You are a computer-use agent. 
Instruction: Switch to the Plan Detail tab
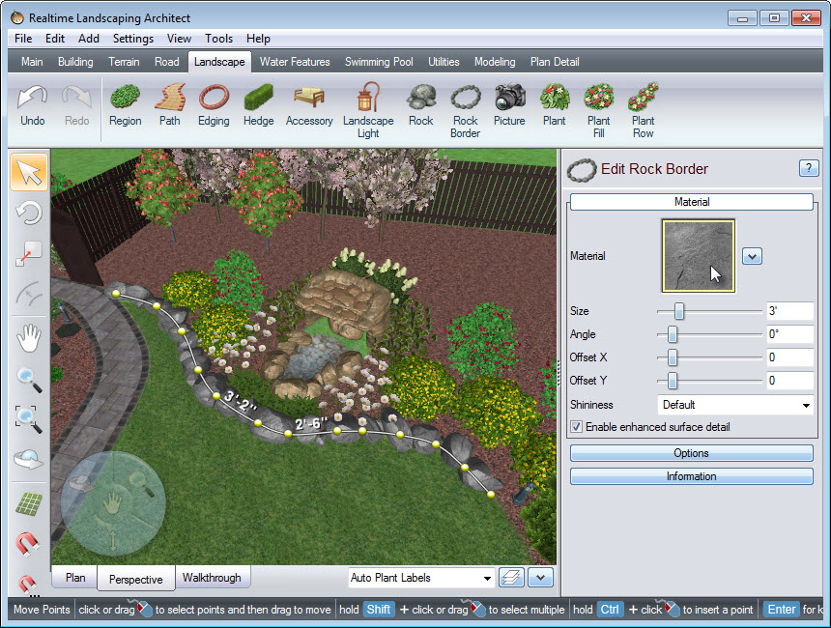coord(555,62)
